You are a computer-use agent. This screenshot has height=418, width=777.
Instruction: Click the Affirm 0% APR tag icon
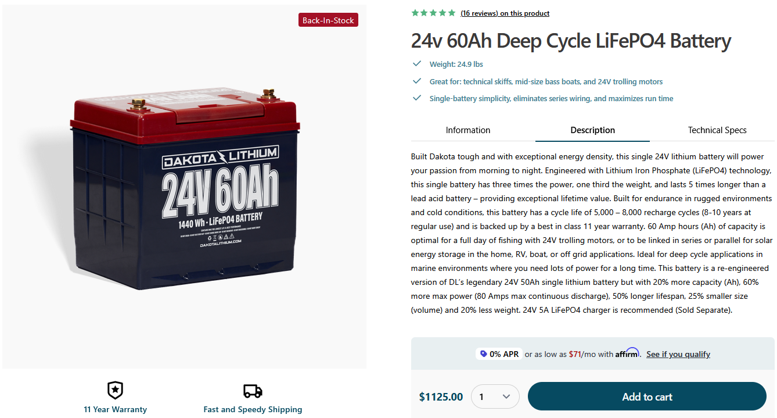point(483,353)
